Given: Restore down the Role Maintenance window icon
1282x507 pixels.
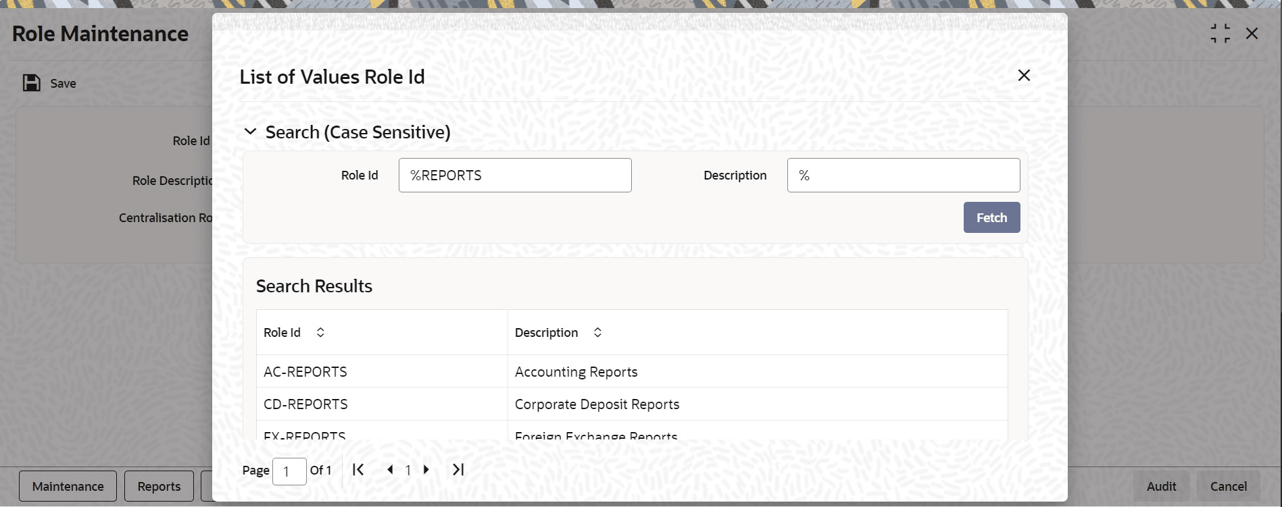Looking at the screenshot, I should pos(1220,34).
